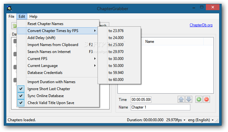Open the 29.970fps dropdown in status bar
Image resolution: width=228 pixels, height=132 pixels.
pos(176,120)
